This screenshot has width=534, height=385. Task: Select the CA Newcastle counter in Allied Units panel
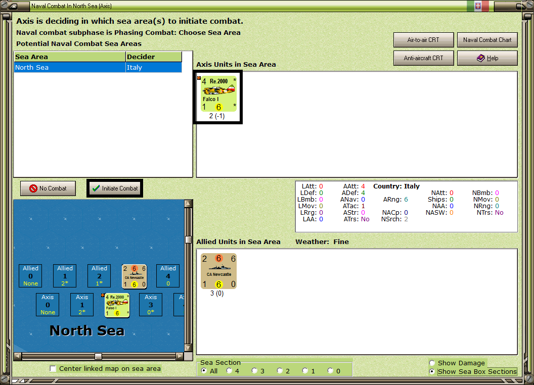(218, 271)
